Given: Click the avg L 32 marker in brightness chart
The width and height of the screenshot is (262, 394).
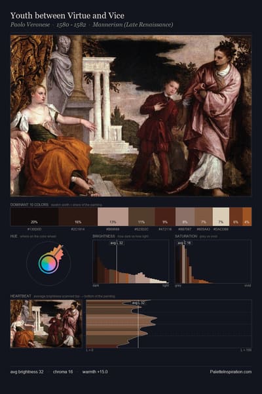Looking at the screenshot, I should pos(117,243).
